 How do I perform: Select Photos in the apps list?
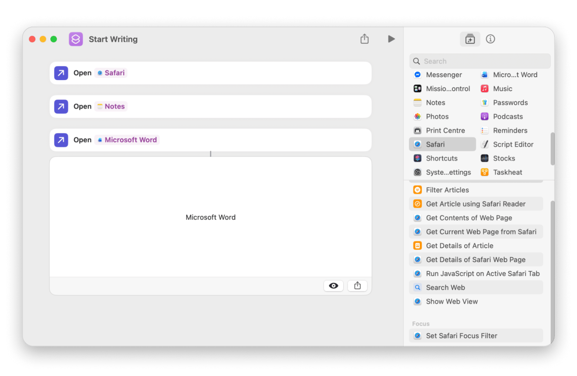[442, 116]
